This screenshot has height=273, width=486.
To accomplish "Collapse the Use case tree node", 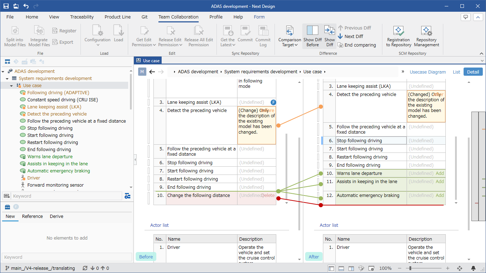I will tap(11, 86).
